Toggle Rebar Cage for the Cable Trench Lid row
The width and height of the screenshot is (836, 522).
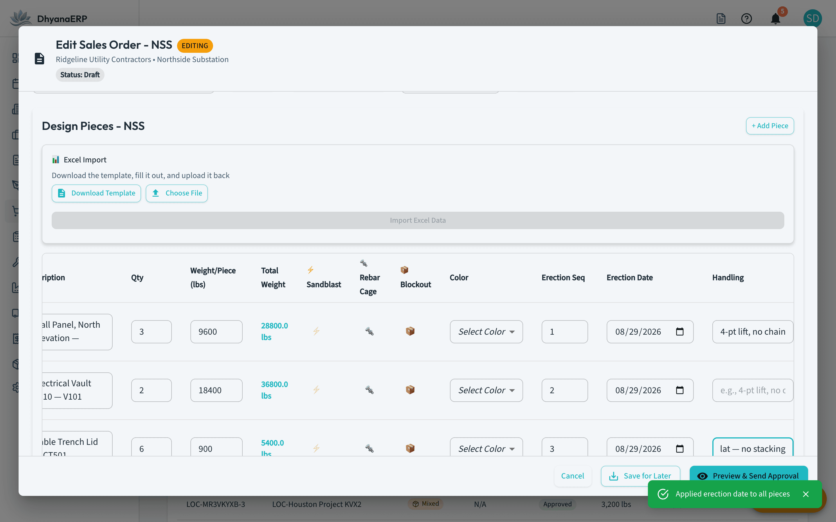[369, 448]
